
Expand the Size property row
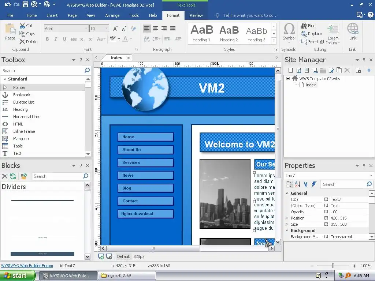pyautogui.click(x=286, y=224)
